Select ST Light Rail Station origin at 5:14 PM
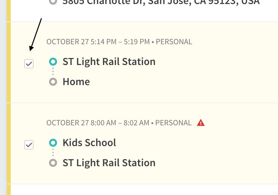This screenshot has width=278, height=195. point(109,62)
